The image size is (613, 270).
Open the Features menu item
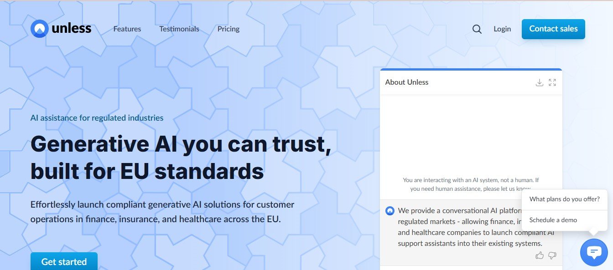pos(127,29)
